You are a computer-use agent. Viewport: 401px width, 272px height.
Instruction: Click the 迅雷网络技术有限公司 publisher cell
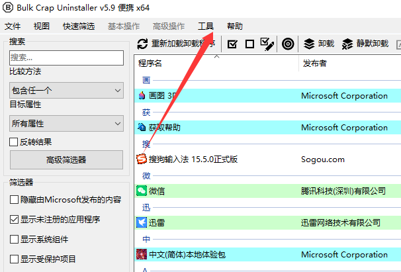[341, 222]
